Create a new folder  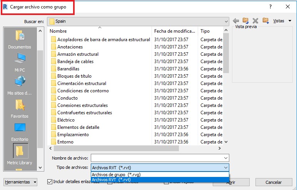(265, 21)
